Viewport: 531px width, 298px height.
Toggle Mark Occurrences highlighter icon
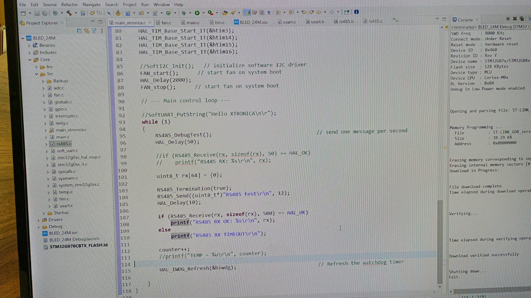tap(247, 13)
